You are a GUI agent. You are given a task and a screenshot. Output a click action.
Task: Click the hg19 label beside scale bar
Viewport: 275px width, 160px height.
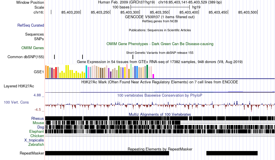196,7
